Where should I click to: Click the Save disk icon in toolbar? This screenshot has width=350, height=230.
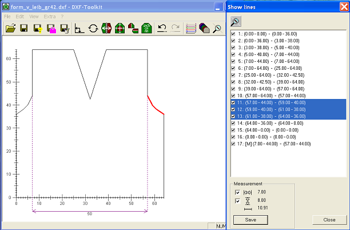pyautogui.click(x=23, y=27)
